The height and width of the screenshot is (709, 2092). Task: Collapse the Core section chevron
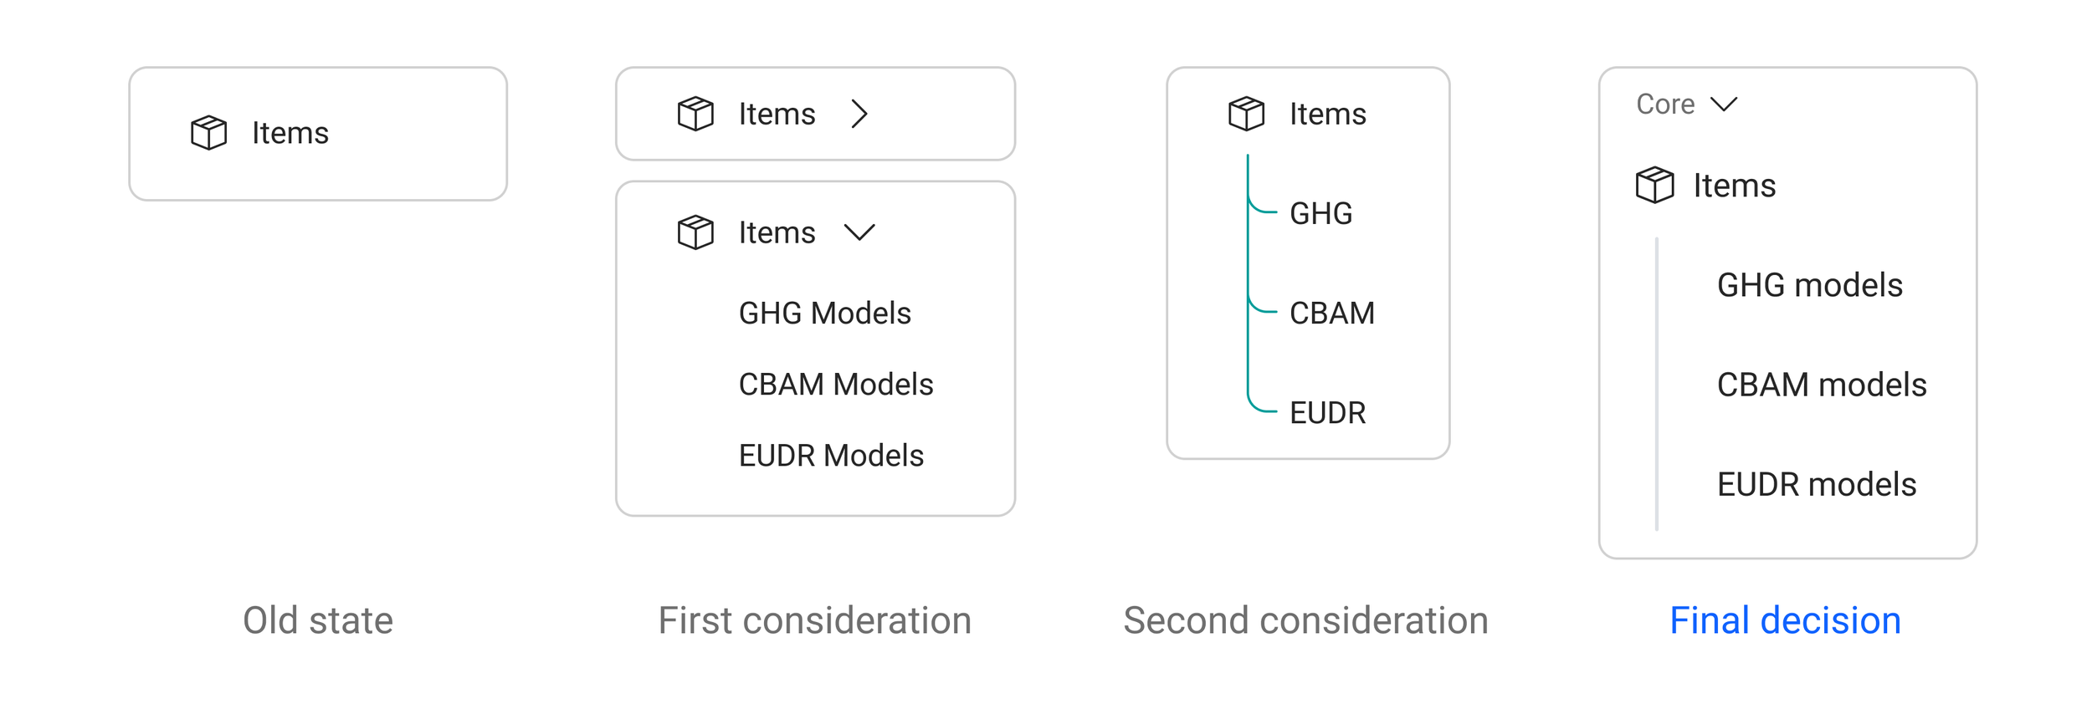1724,105
